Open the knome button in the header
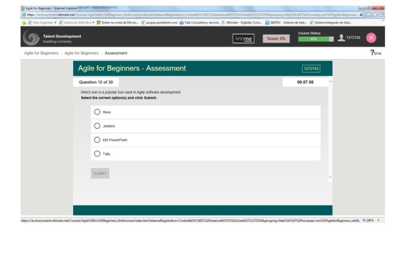This screenshot has width=406, height=255. point(243,39)
